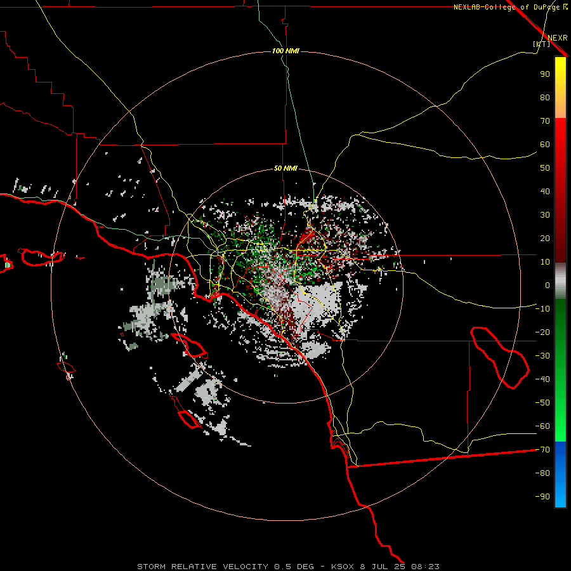
Task: Click the "STORM RELATIVE VELOCITY" footer title
Action: click(x=202, y=567)
